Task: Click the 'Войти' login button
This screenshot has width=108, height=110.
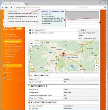Action: pyautogui.click(x=19, y=28)
